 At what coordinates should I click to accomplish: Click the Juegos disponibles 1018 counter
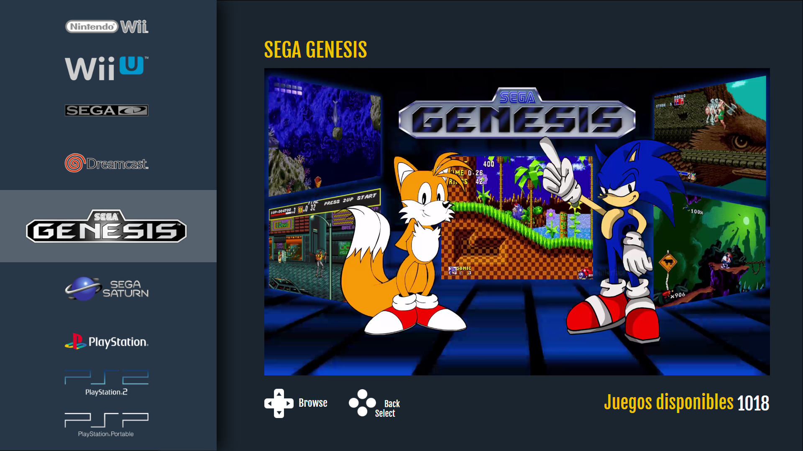point(686,403)
